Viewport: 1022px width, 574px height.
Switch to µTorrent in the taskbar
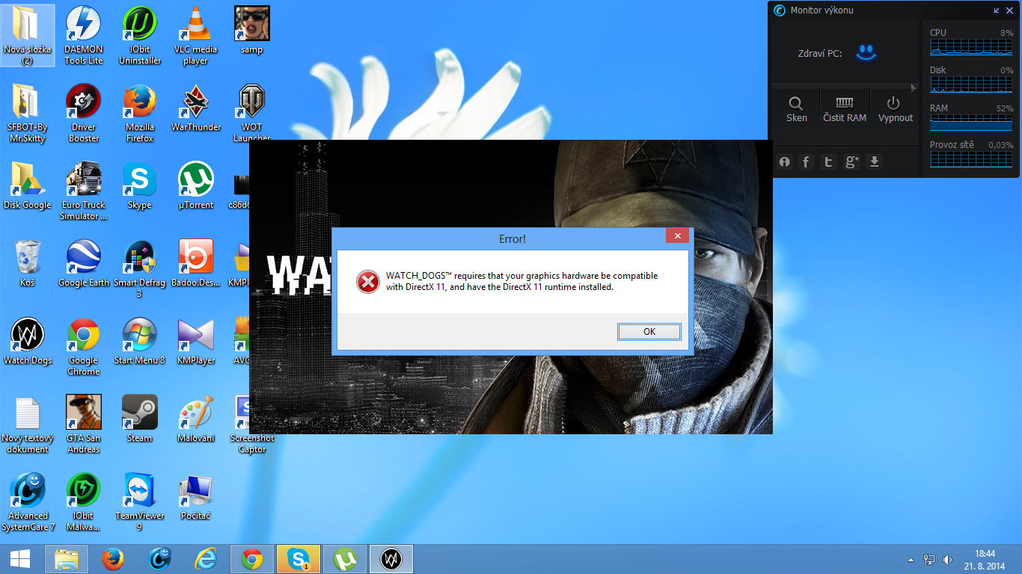click(x=344, y=559)
